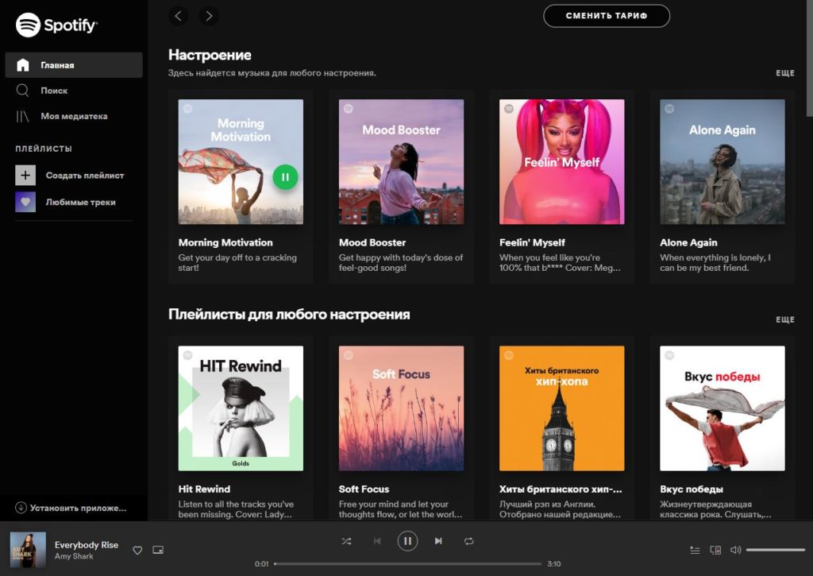Go back with the left arrow

pyautogui.click(x=178, y=16)
